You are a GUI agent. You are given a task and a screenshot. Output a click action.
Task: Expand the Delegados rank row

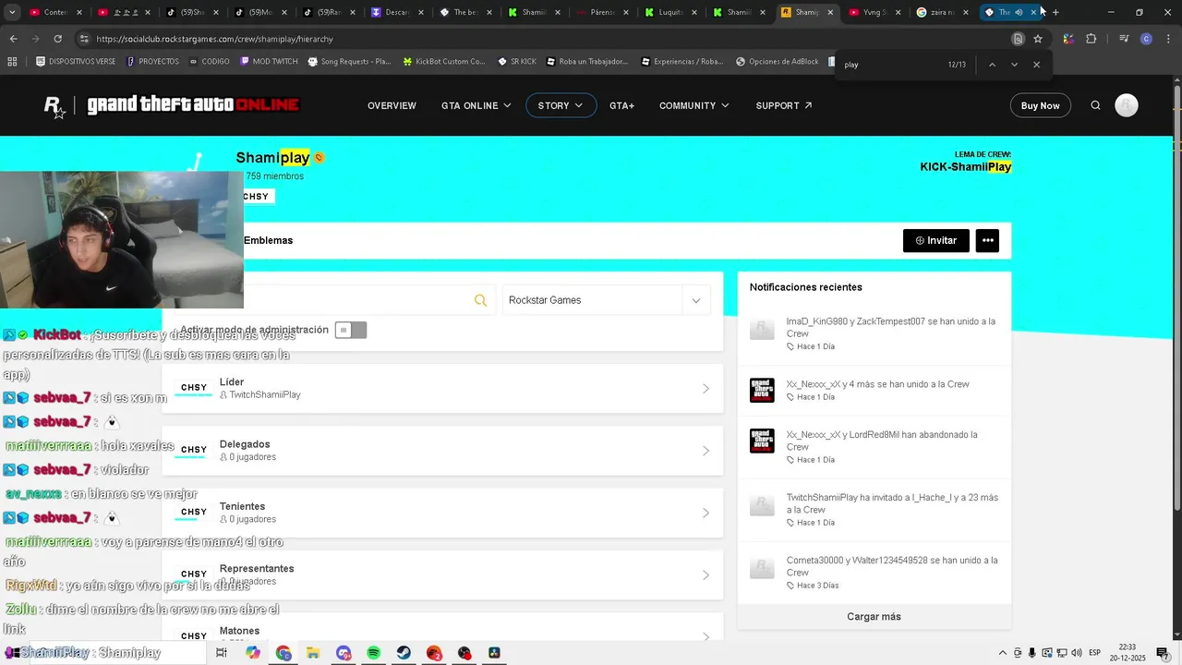[442, 451]
